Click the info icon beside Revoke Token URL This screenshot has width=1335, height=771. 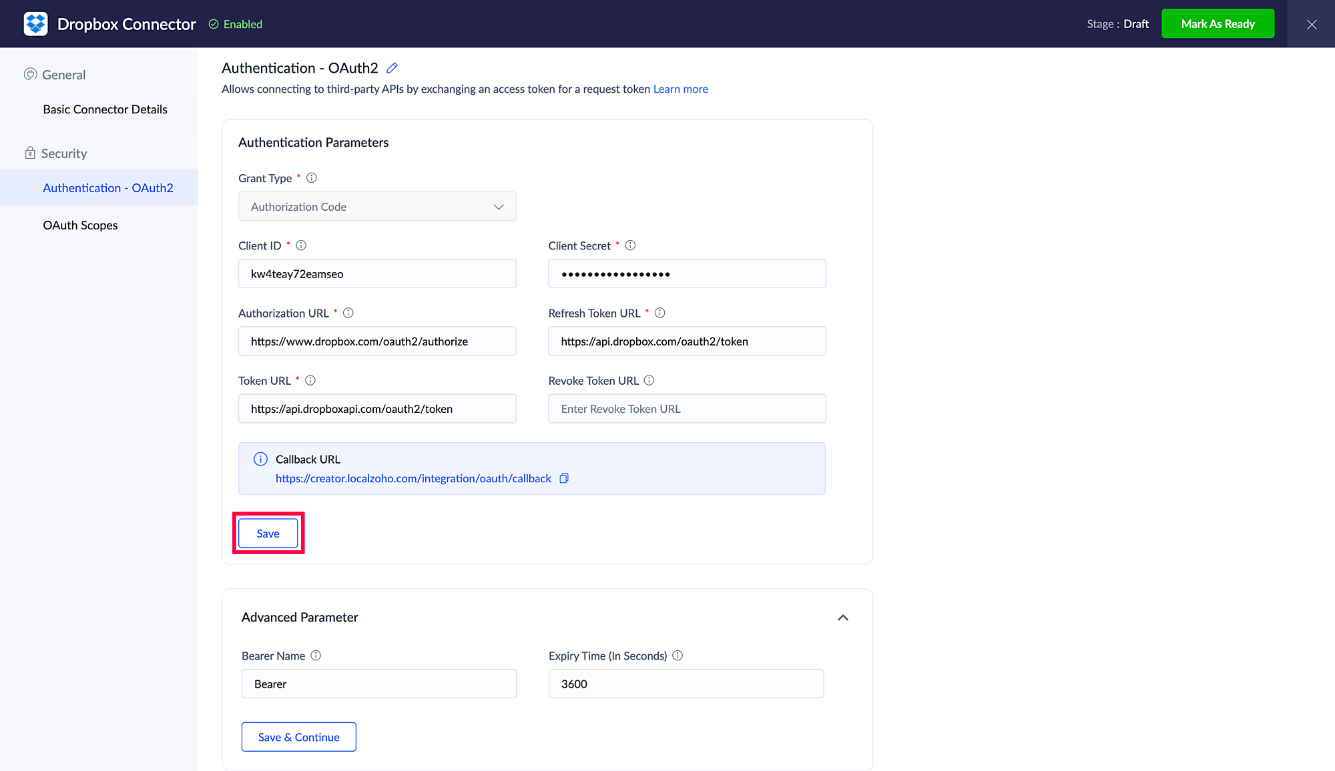[649, 380]
